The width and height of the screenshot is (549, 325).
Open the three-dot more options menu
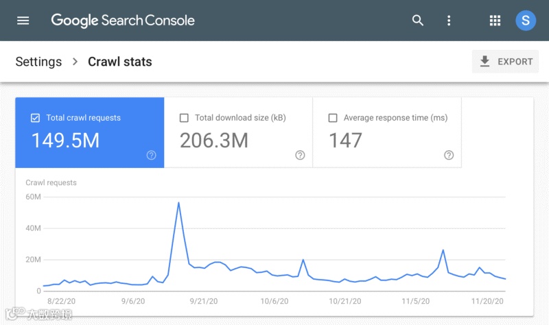click(x=449, y=21)
